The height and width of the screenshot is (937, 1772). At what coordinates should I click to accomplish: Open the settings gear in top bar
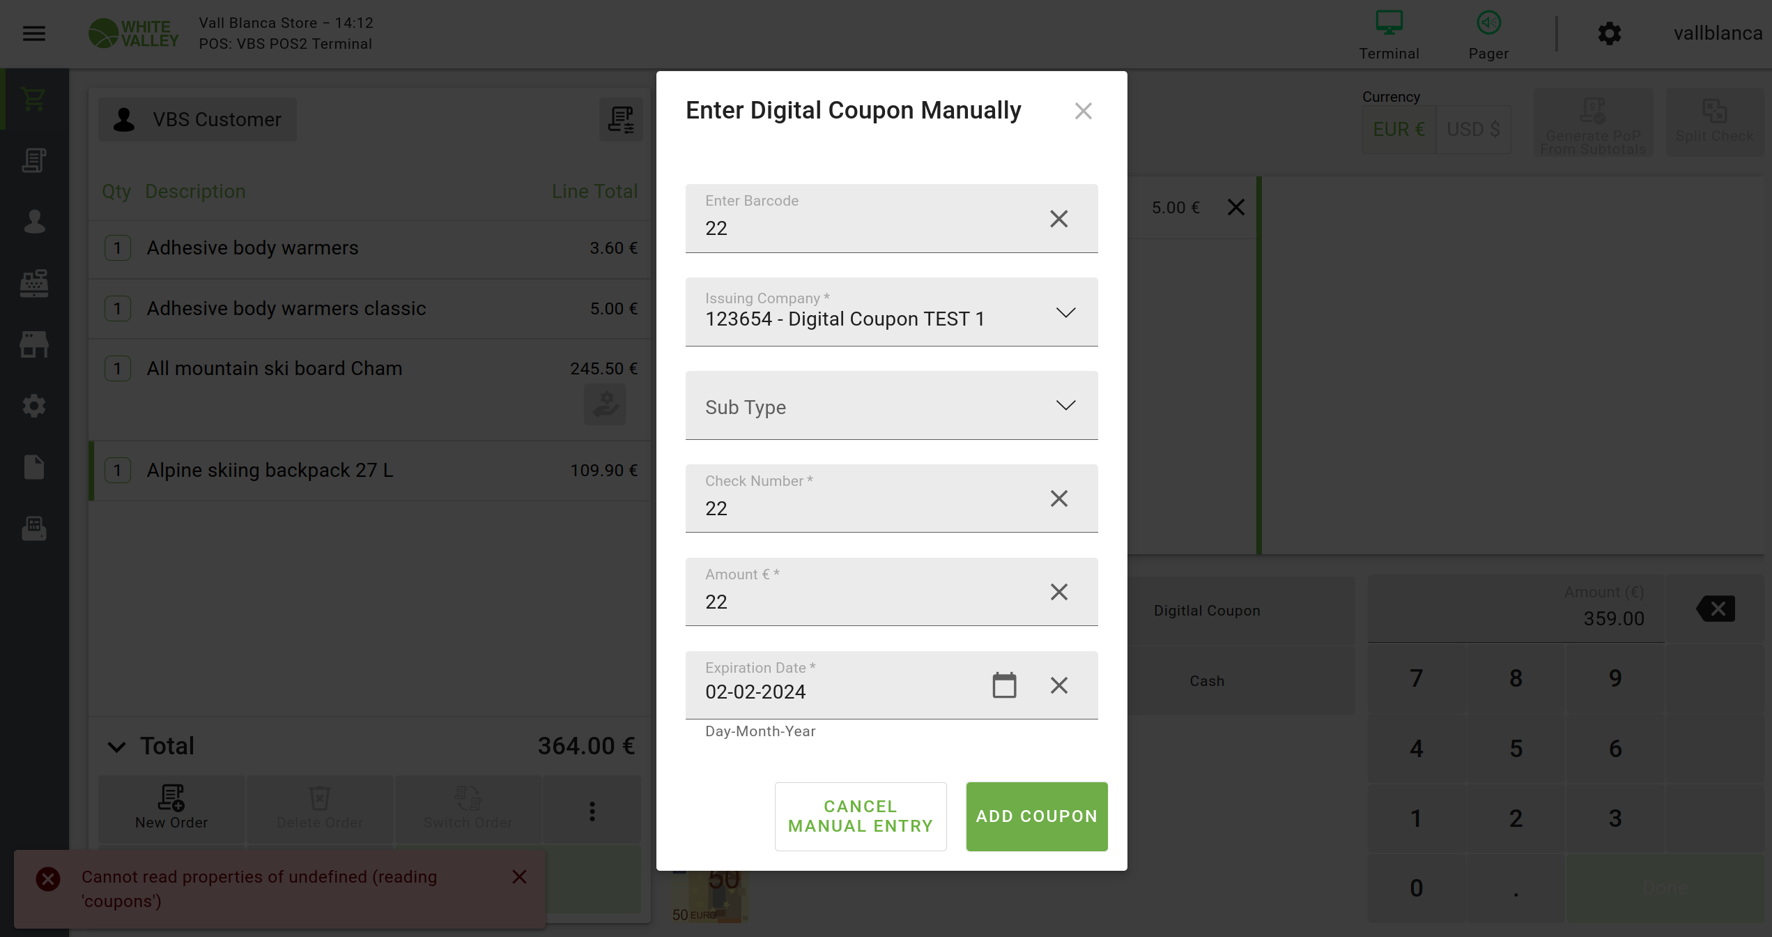1609,33
